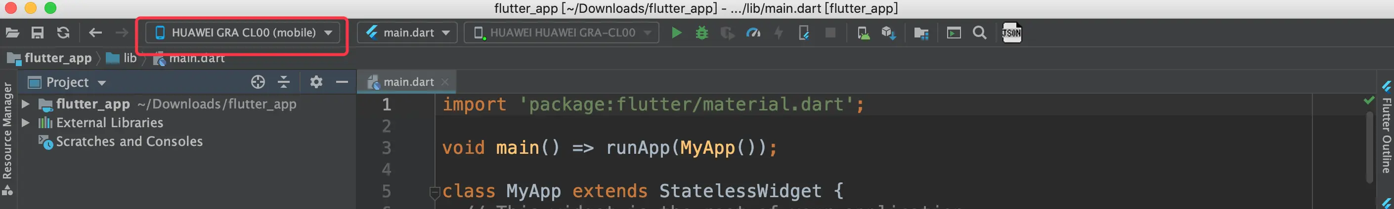Expand the External Libraries tree node
Image resolution: width=1394 pixels, height=209 pixels.
25,123
